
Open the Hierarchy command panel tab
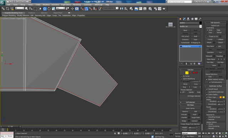click(x=188, y=19)
